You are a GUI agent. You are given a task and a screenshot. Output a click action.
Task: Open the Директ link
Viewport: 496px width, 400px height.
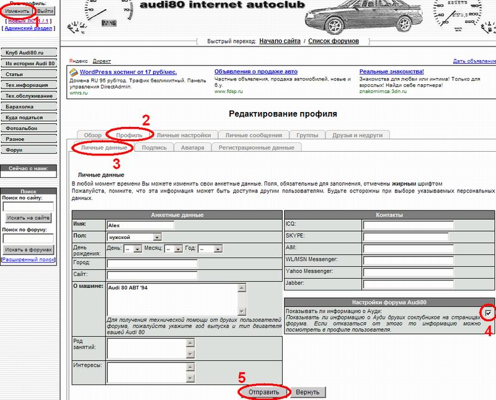[102, 61]
